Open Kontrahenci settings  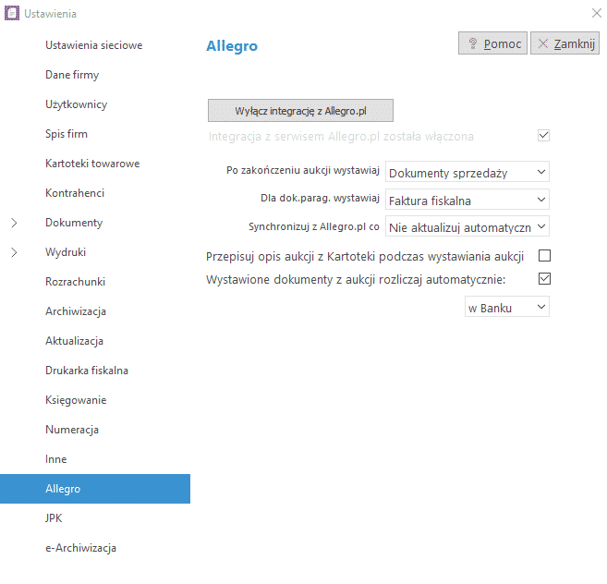tap(75, 193)
